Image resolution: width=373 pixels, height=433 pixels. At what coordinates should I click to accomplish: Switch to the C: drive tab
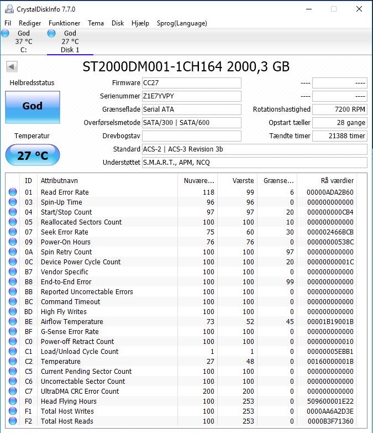[x=24, y=41]
